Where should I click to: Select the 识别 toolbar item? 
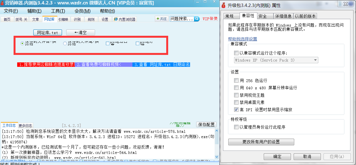pos(78,19)
